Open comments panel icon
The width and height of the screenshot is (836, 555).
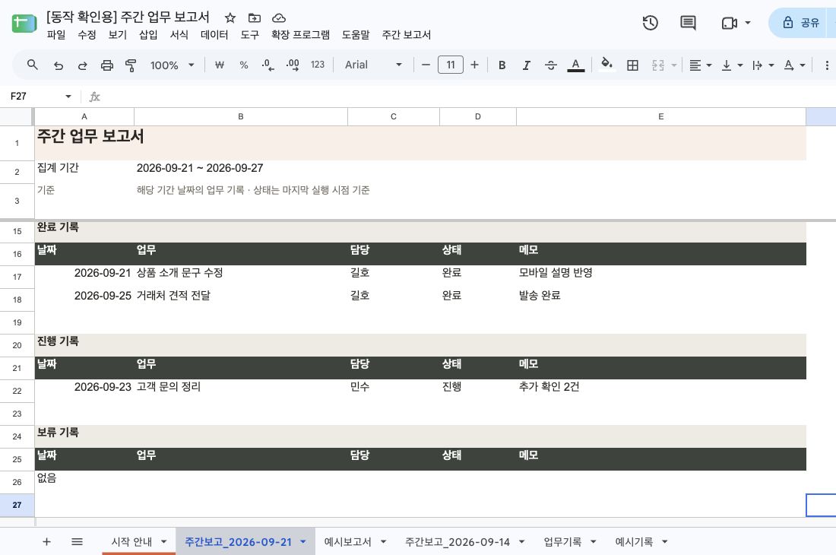pyautogui.click(x=688, y=22)
